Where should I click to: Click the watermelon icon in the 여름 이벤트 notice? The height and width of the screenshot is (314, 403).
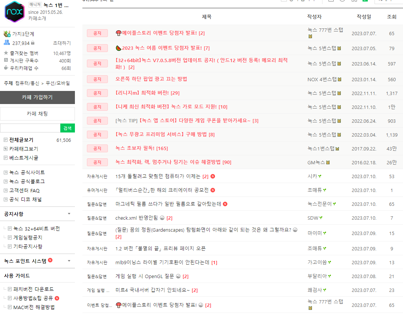[x=118, y=48]
